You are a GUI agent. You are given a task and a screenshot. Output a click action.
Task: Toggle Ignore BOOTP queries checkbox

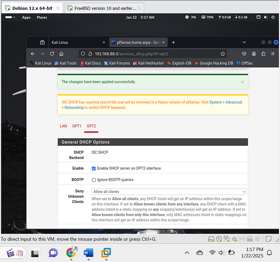click(x=94, y=180)
